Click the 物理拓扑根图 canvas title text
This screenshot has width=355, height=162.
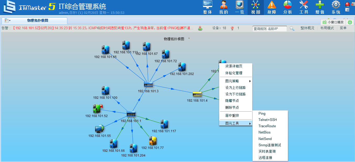coord(174,39)
